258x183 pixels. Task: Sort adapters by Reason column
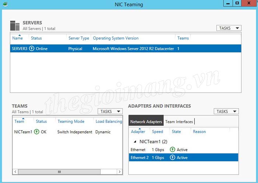coord(199,132)
